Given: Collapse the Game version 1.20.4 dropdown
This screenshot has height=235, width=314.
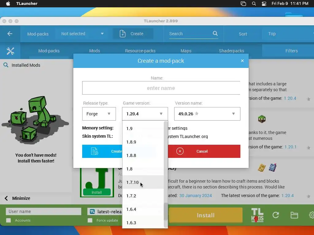Looking at the screenshot, I should point(145,114).
